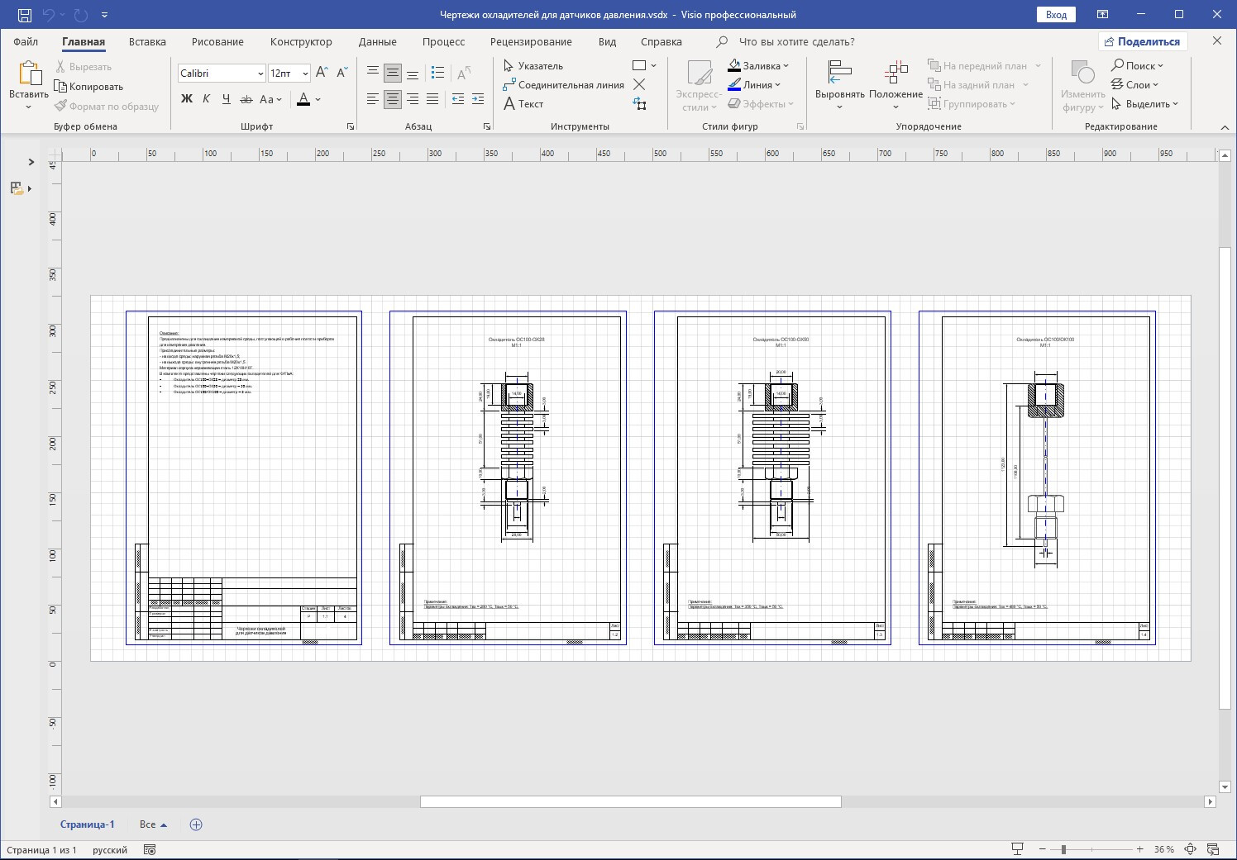Open the Вставка ribbon tab
This screenshot has height=860, width=1237.
click(x=147, y=41)
